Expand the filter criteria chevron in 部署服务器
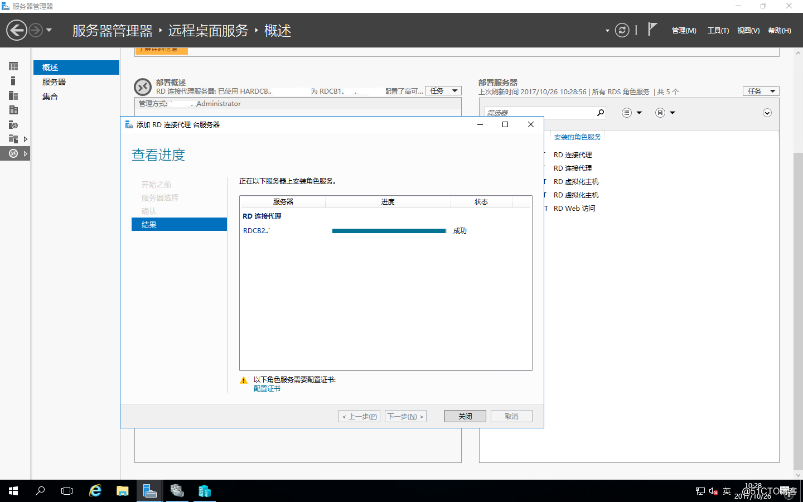Screen dimensions: 803x502 [767, 113]
